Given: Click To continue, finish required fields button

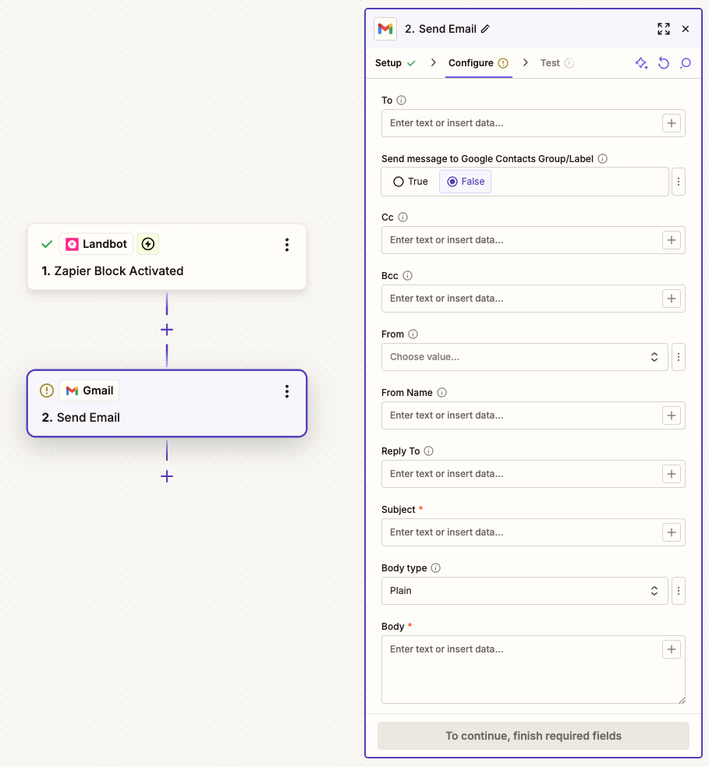Looking at the screenshot, I should click(534, 736).
